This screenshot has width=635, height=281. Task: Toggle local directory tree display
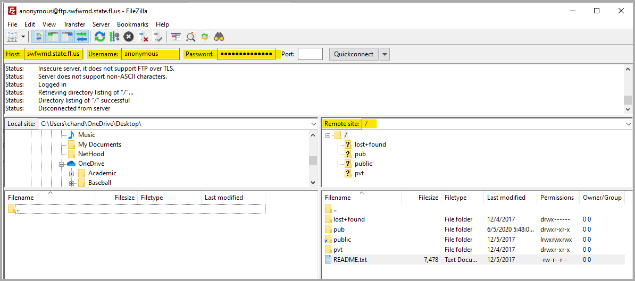pyautogui.click(x=53, y=37)
